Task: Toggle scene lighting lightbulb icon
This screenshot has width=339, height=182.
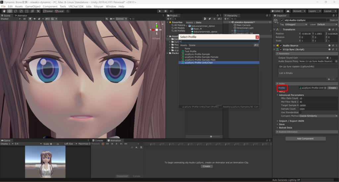Action: coord(30,19)
